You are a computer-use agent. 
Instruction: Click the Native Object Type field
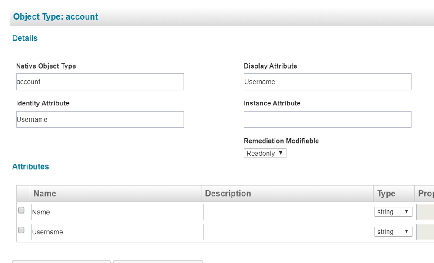click(x=100, y=82)
